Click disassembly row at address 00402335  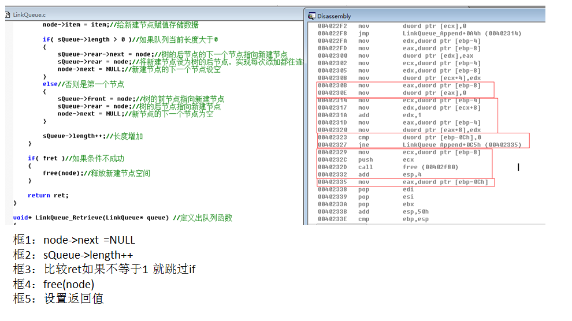[x=403, y=182]
